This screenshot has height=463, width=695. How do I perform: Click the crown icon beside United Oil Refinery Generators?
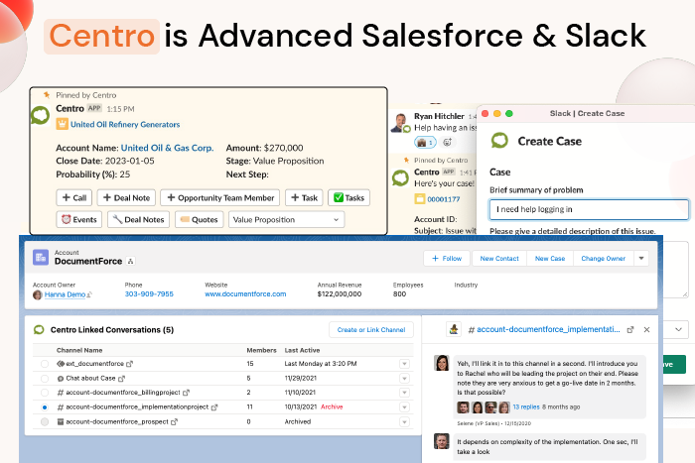coord(62,124)
